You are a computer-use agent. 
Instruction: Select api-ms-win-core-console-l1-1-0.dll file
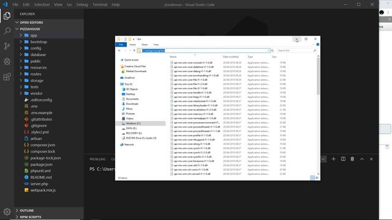193,63
